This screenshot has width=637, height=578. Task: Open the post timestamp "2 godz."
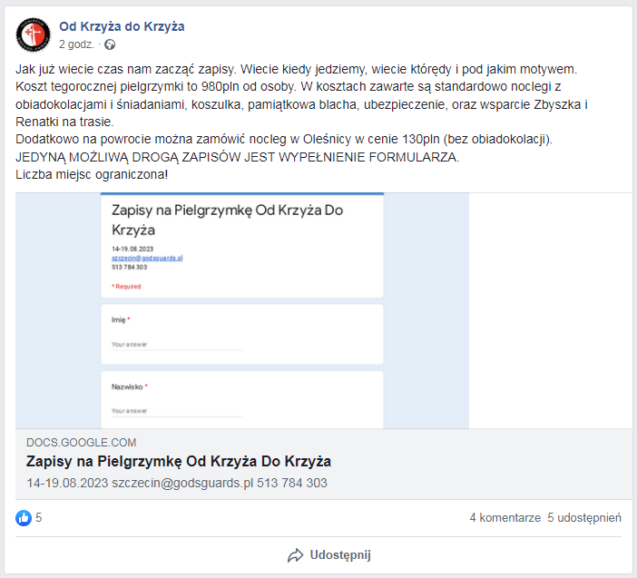[77, 44]
